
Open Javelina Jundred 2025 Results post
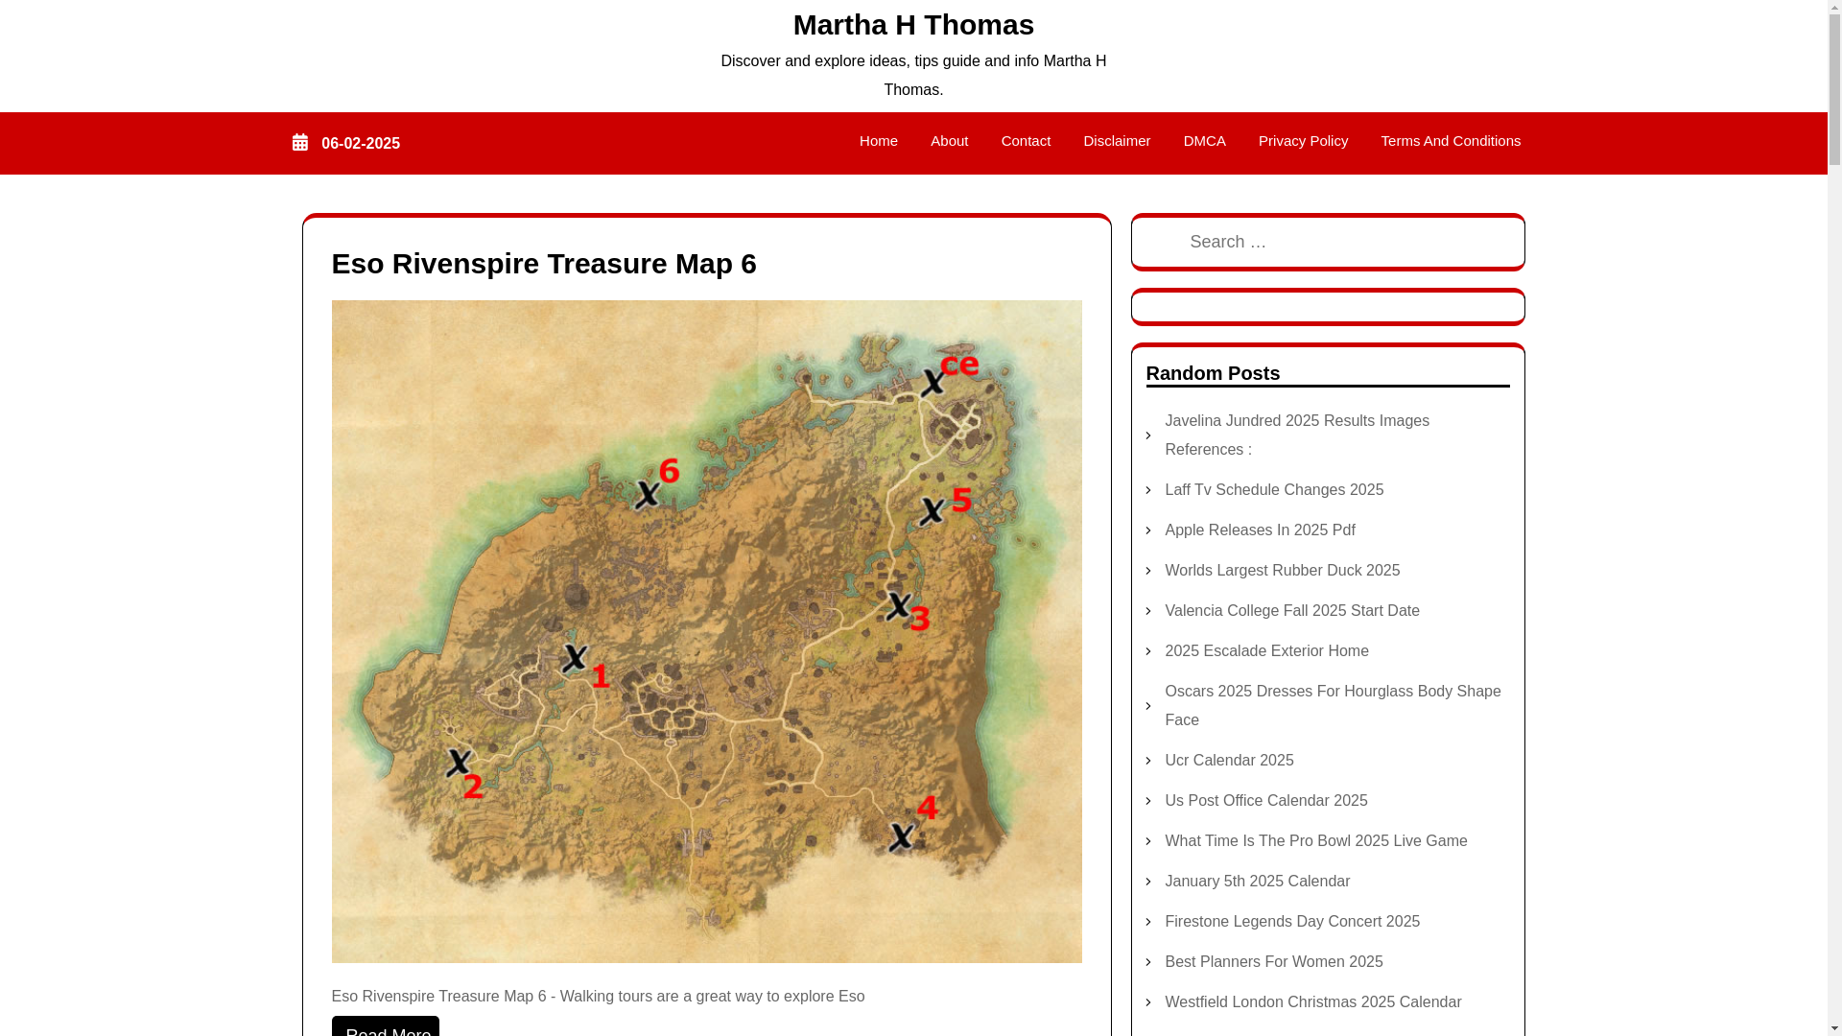tap(1297, 436)
